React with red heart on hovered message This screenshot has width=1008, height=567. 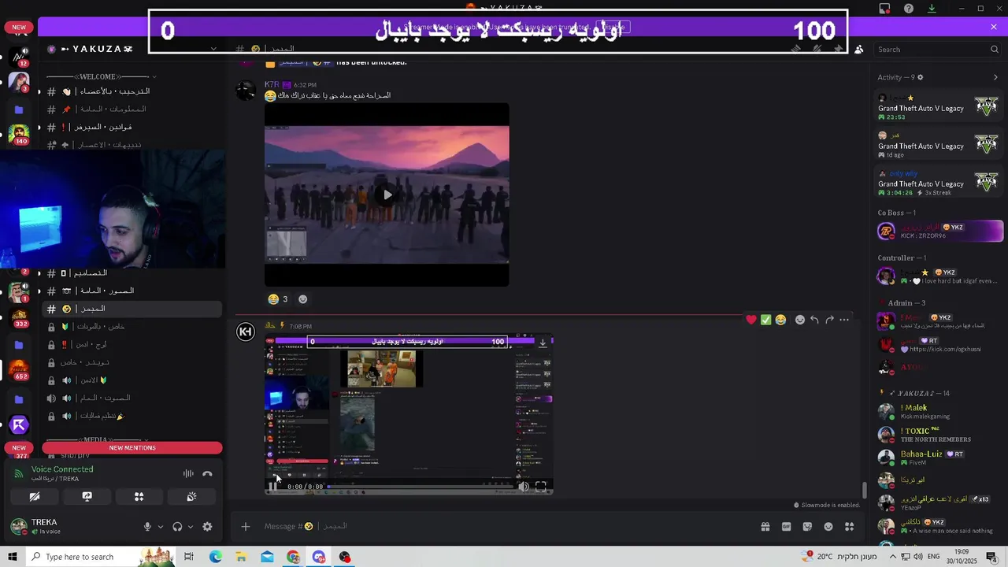(751, 320)
